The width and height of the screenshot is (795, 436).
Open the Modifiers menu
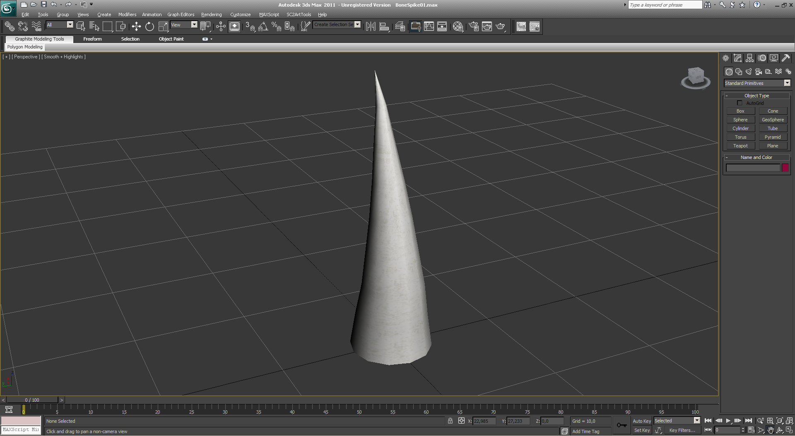pos(127,14)
